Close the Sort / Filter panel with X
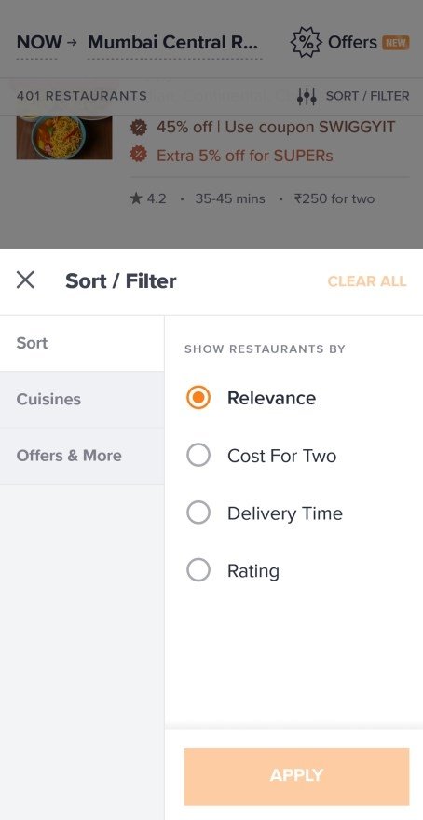The image size is (423, 820). (25, 280)
